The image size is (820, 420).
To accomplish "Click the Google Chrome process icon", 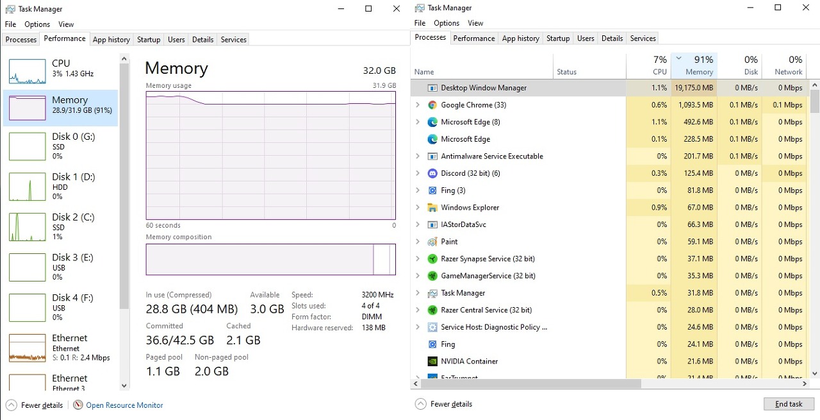I will tap(432, 105).
